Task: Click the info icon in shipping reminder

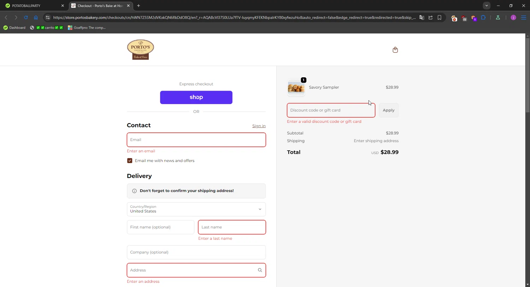Action: tap(134, 191)
